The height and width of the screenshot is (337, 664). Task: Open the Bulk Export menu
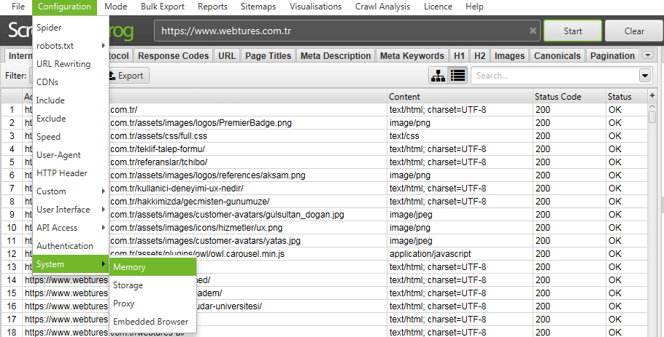pos(163,7)
